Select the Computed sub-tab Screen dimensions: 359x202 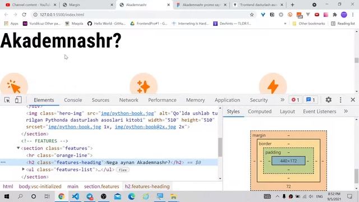(260, 112)
